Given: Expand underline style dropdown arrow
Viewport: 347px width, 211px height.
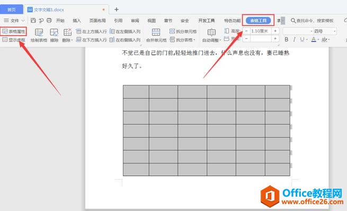Looking at the screenshot, I should [307, 40].
